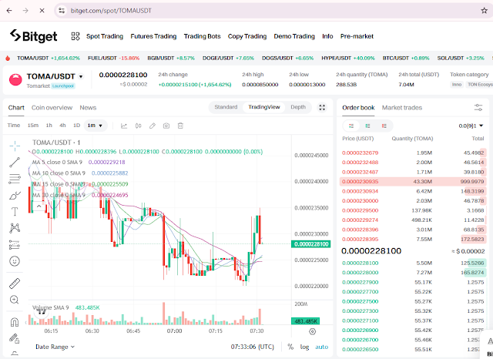Select the trend line drawing tool
Viewport: 493px width, 359px height.
click(x=15, y=163)
